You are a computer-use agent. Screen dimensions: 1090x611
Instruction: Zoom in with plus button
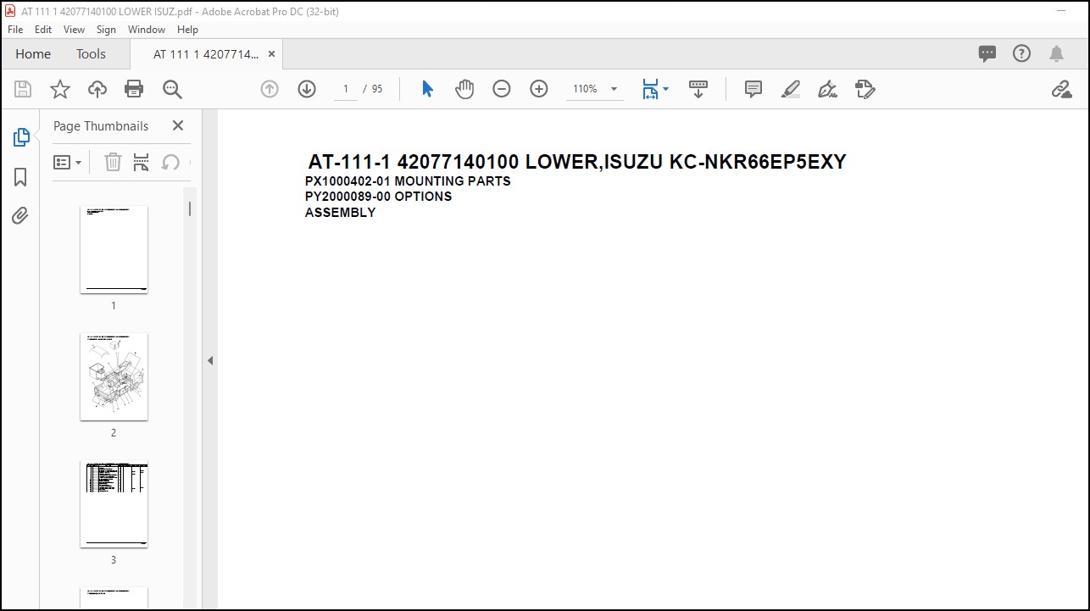539,89
